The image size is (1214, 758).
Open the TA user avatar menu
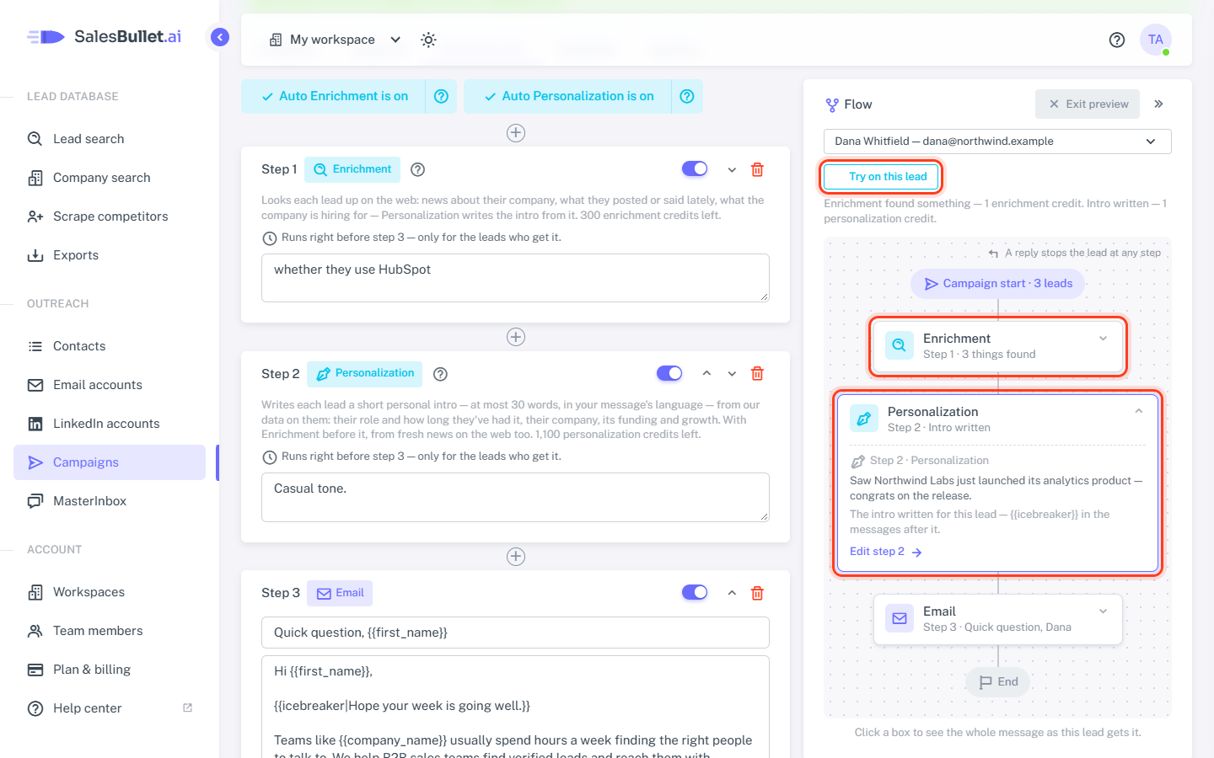pos(1156,40)
